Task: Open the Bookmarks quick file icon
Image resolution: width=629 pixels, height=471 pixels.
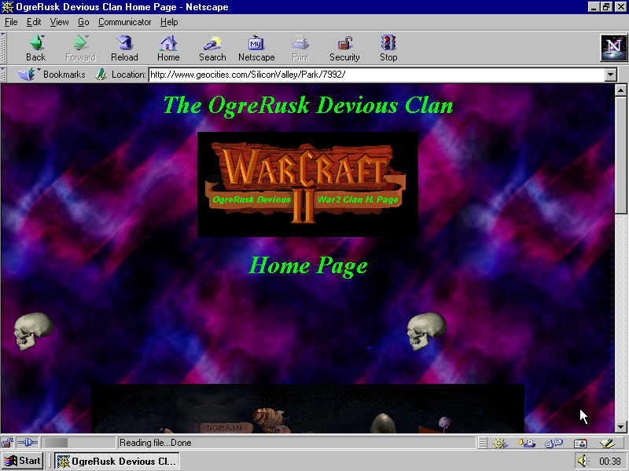Action: click(28, 74)
